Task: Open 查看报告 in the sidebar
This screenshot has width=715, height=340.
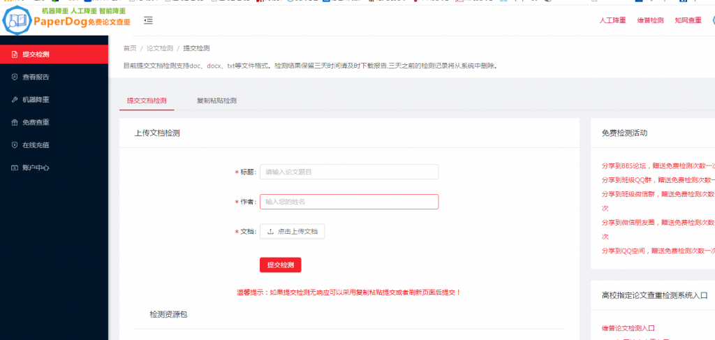Action: tap(54, 77)
